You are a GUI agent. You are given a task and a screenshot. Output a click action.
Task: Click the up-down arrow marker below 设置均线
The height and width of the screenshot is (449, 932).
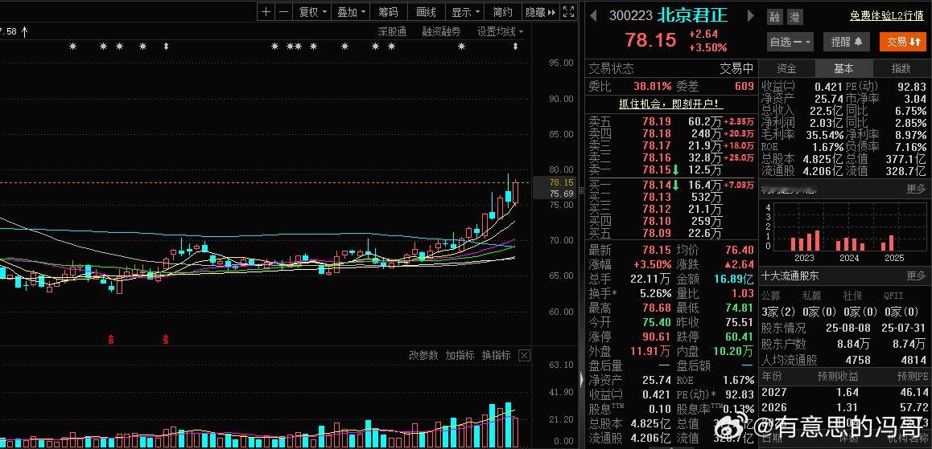click(x=515, y=47)
